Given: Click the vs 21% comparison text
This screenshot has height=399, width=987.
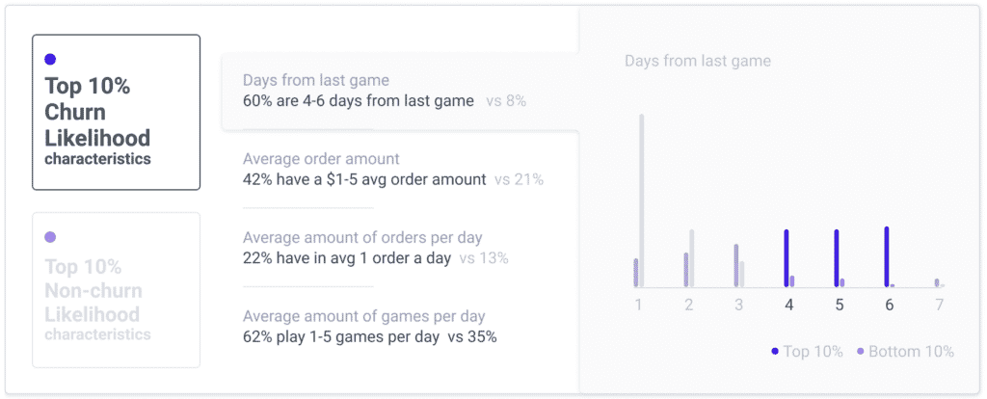Looking at the screenshot, I should 519,179.
